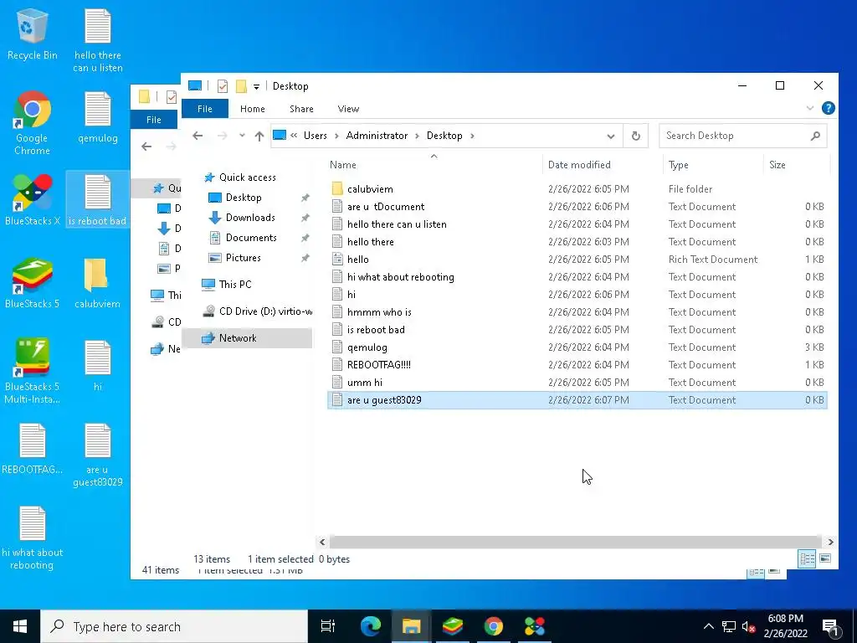Open the Share ribbon tab
Image resolution: width=857 pixels, height=643 pixels.
click(x=301, y=109)
